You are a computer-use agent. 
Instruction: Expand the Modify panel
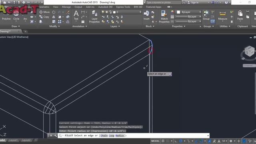click(x=54, y=26)
